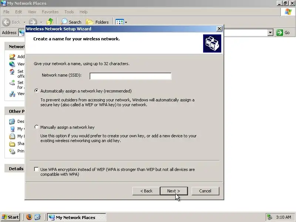Open the Tools menu
Viewport: 296px width, 222px height.
point(69,12)
